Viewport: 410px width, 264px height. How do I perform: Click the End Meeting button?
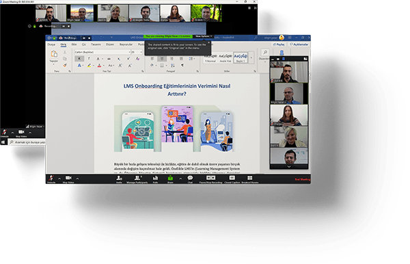coord(303,179)
